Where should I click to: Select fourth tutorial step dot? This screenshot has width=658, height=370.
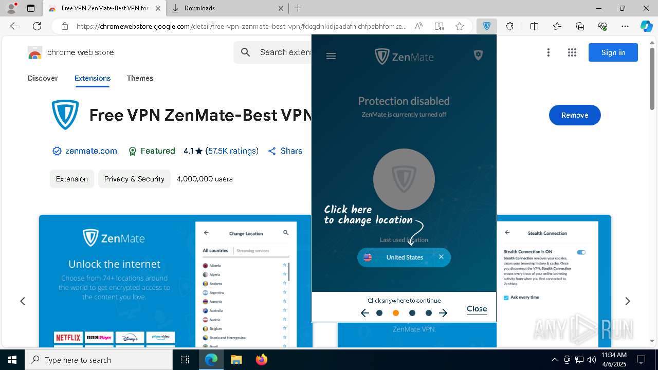coord(429,313)
